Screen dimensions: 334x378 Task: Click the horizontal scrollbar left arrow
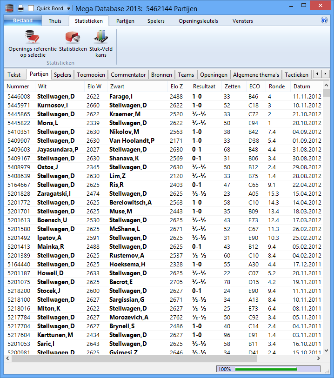[7, 358]
